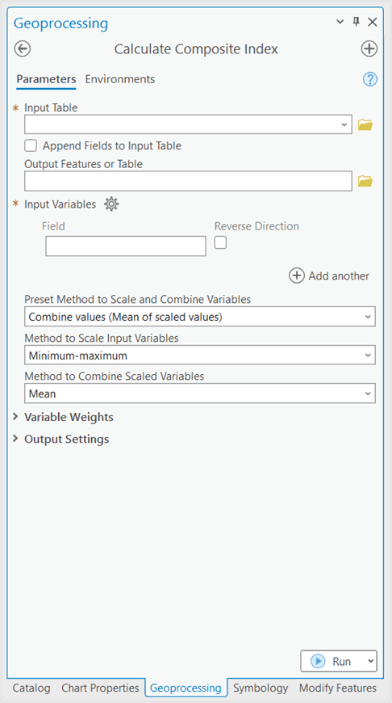The width and height of the screenshot is (392, 703).
Task: Open the Chart Properties pane tab
Action: tap(100, 688)
